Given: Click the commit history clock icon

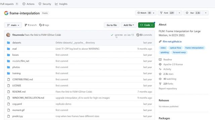Looking at the screenshot, I should [x=138, y=35].
